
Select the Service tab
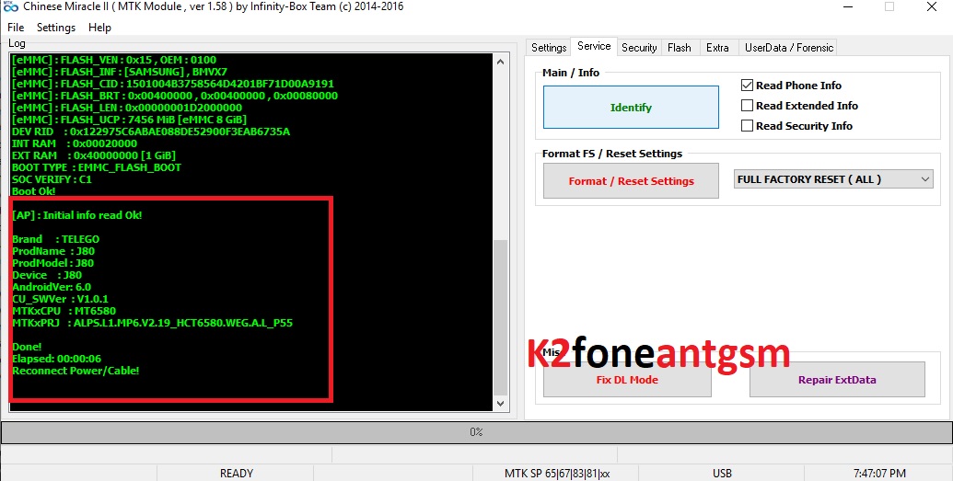[594, 46]
